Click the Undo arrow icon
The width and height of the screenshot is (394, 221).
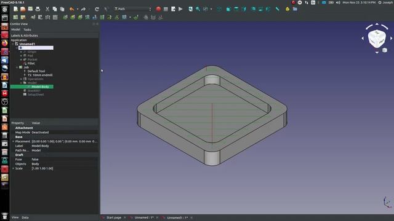pyautogui.click(x=71, y=9)
